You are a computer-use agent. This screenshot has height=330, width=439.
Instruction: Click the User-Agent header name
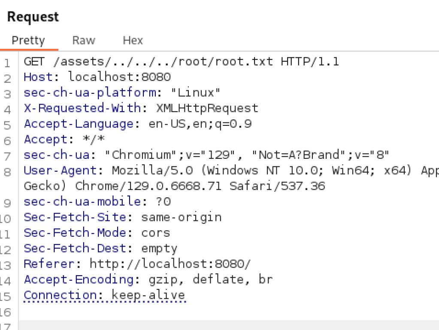click(60, 170)
